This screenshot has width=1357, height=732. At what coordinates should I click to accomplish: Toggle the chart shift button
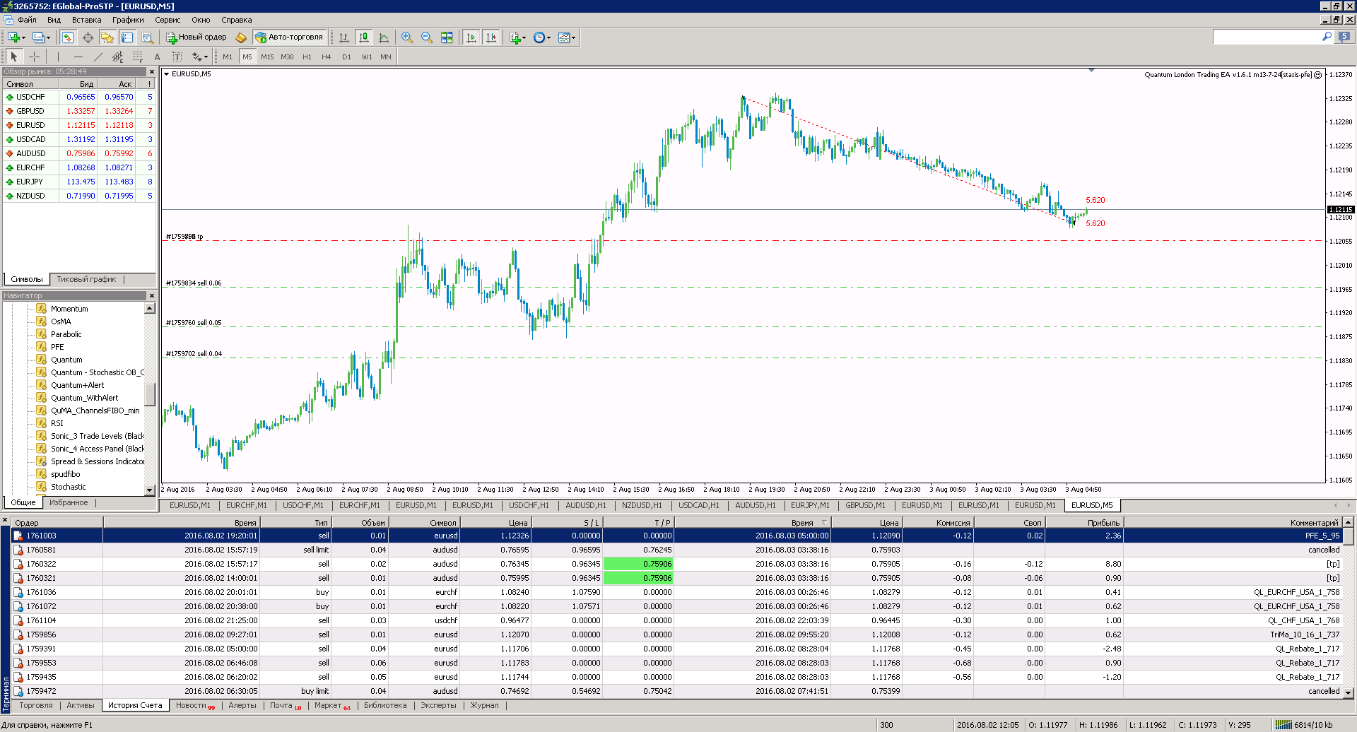[x=491, y=37]
